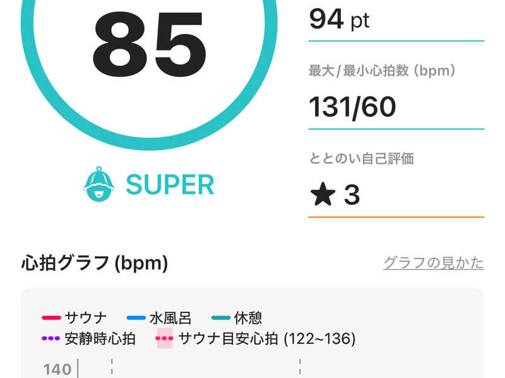The height and width of the screenshot is (378, 505).
Task: Tap the ととのい自己評価 label
Action: [361, 159]
